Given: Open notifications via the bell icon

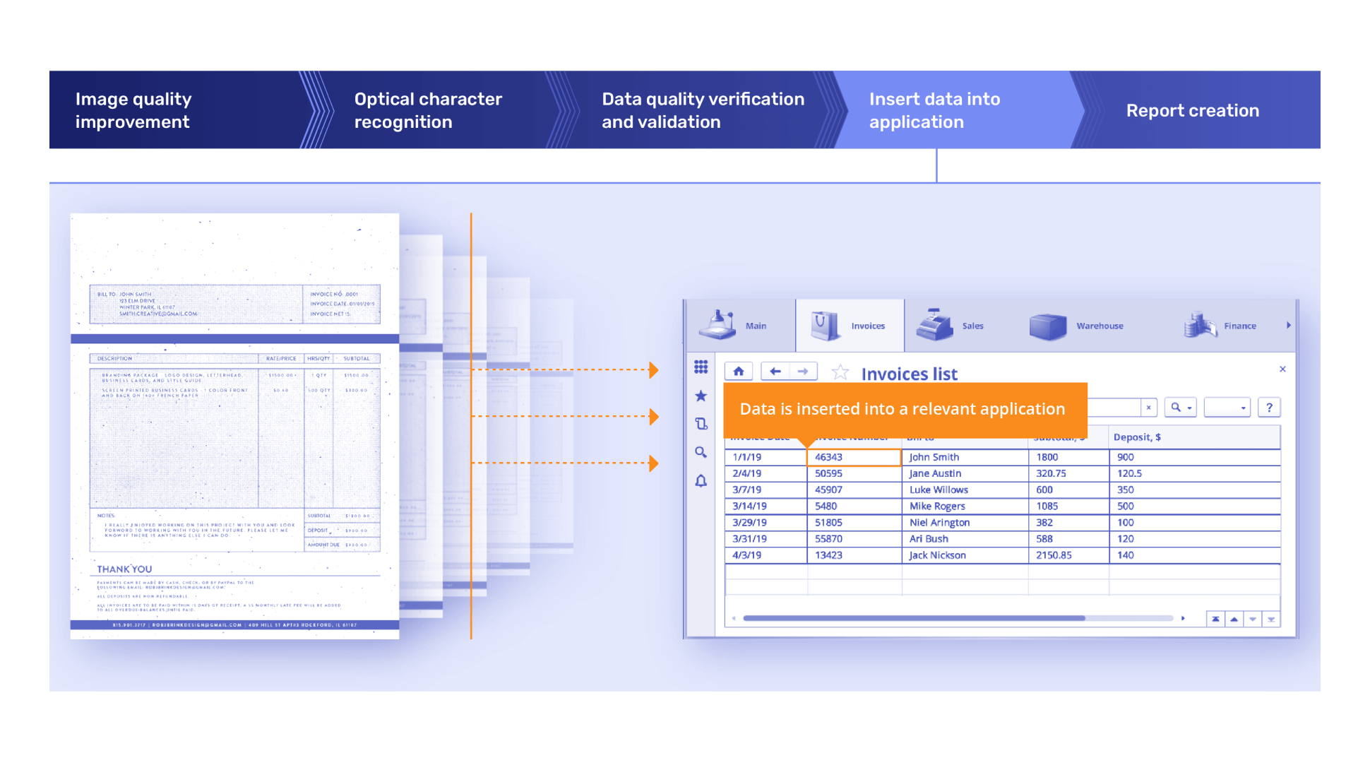Looking at the screenshot, I should pyautogui.click(x=701, y=481).
